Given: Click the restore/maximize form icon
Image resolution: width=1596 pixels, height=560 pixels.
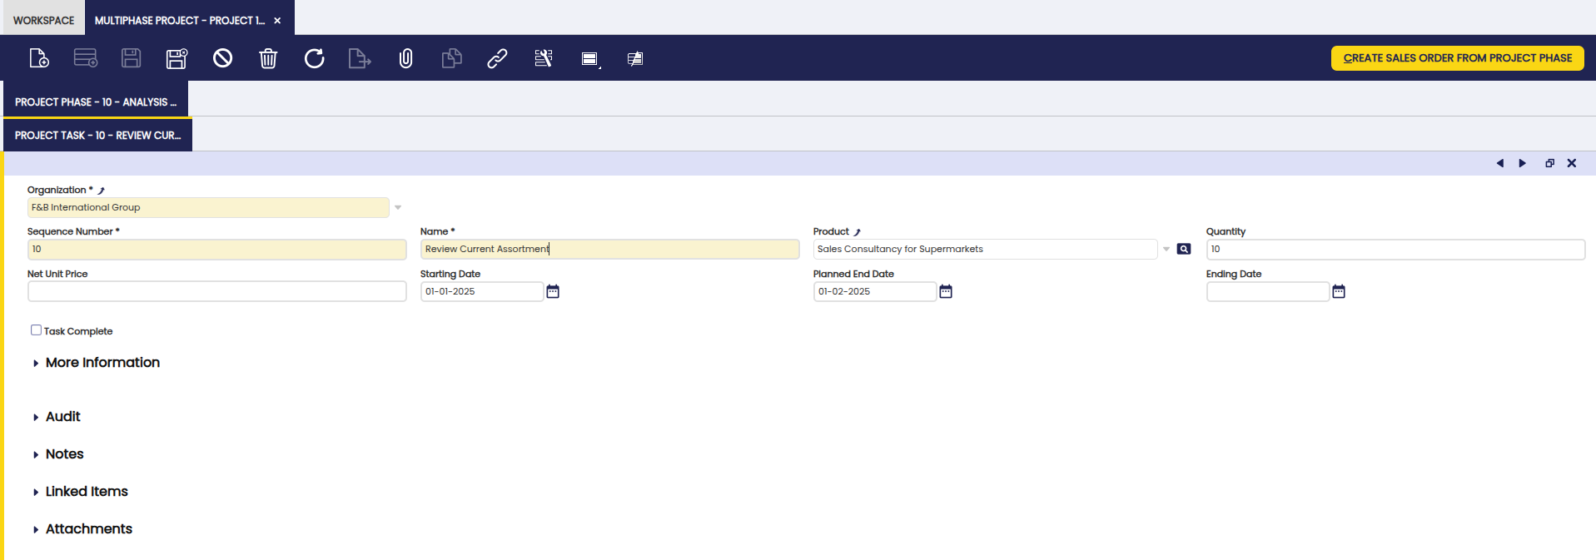Looking at the screenshot, I should click(x=1549, y=163).
